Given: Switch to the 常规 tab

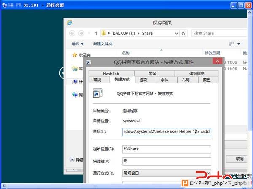Looking at the screenshot, I should point(97,80).
